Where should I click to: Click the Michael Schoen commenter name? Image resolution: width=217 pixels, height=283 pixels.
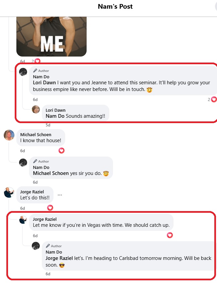click(x=36, y=134)
